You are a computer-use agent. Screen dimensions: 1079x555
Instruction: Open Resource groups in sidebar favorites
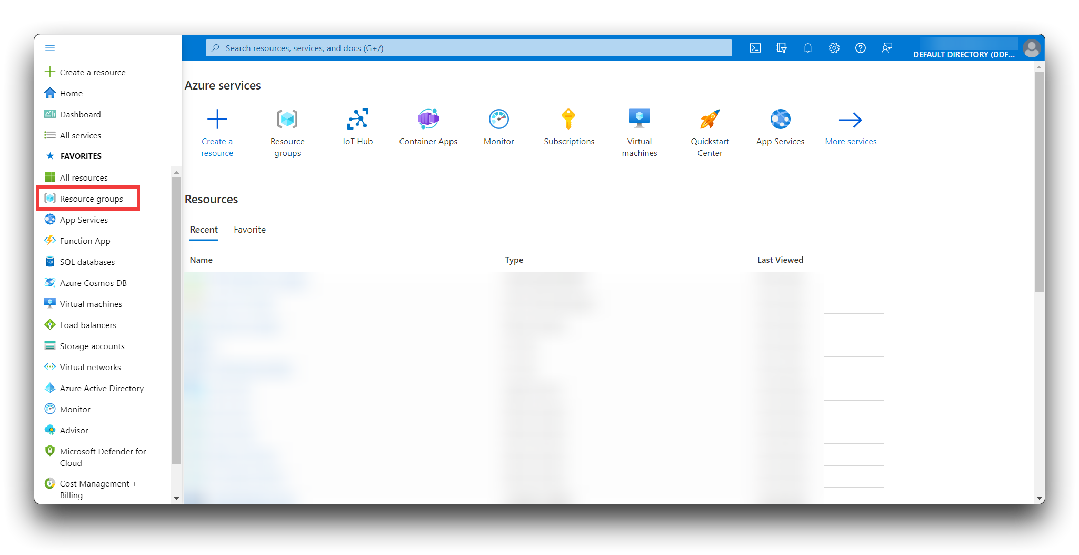84,199
